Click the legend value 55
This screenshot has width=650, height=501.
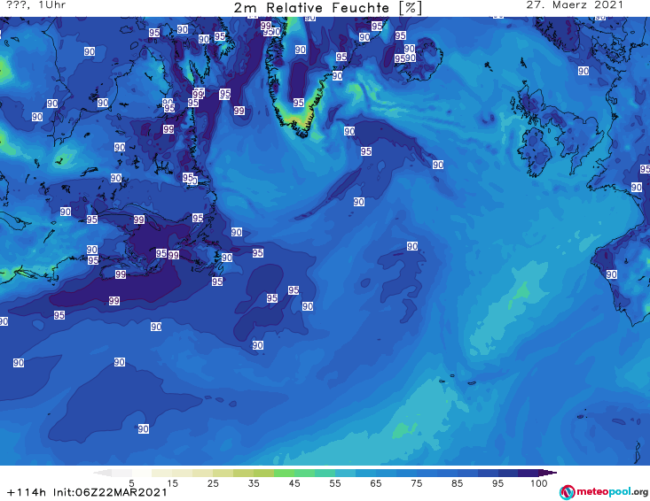click(335, 483)
